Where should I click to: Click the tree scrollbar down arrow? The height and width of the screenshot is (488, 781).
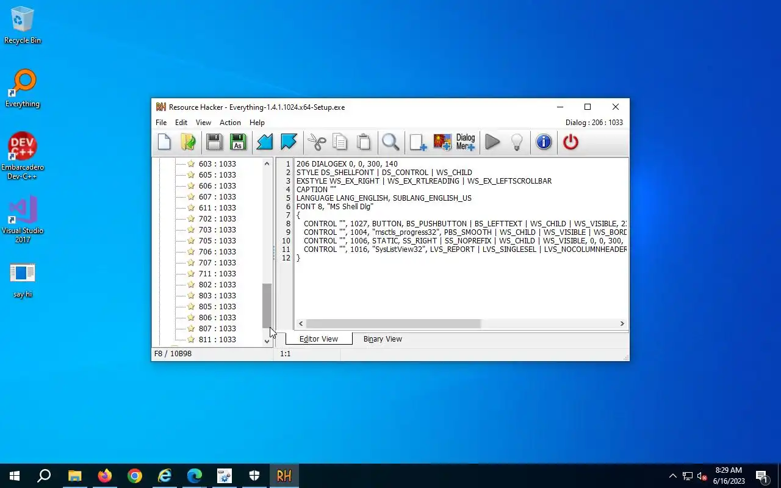pos(267,341)
